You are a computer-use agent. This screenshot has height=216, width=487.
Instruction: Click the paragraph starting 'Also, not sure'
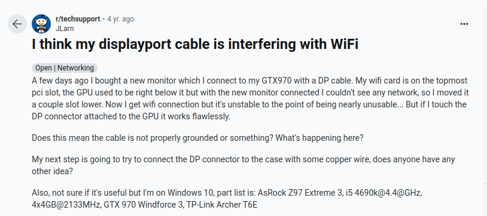[227, 199]
